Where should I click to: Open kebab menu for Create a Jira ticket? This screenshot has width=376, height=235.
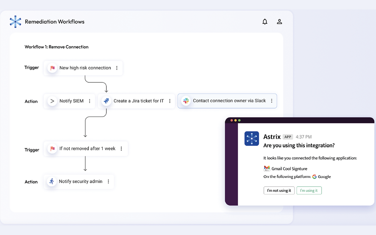tap(170, 101)
